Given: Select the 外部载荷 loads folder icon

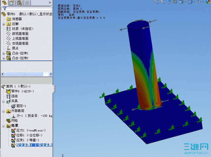Looking at the screenshot, I should point(8,111).
